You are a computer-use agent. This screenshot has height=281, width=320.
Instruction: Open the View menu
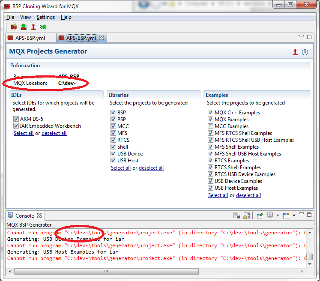pyautogui.click(x=25, y=17)
